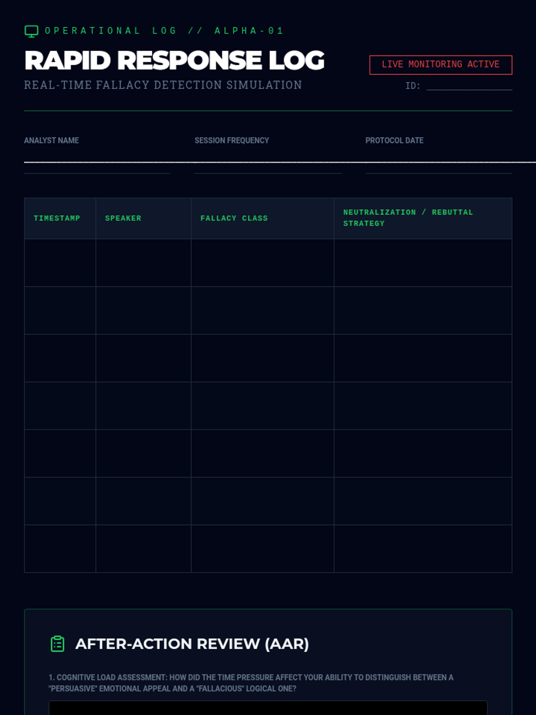The height and width of the screenshot is (715, 536).
Task: Click third row Rebuttal Strategy cell
Action: [423, 358]
